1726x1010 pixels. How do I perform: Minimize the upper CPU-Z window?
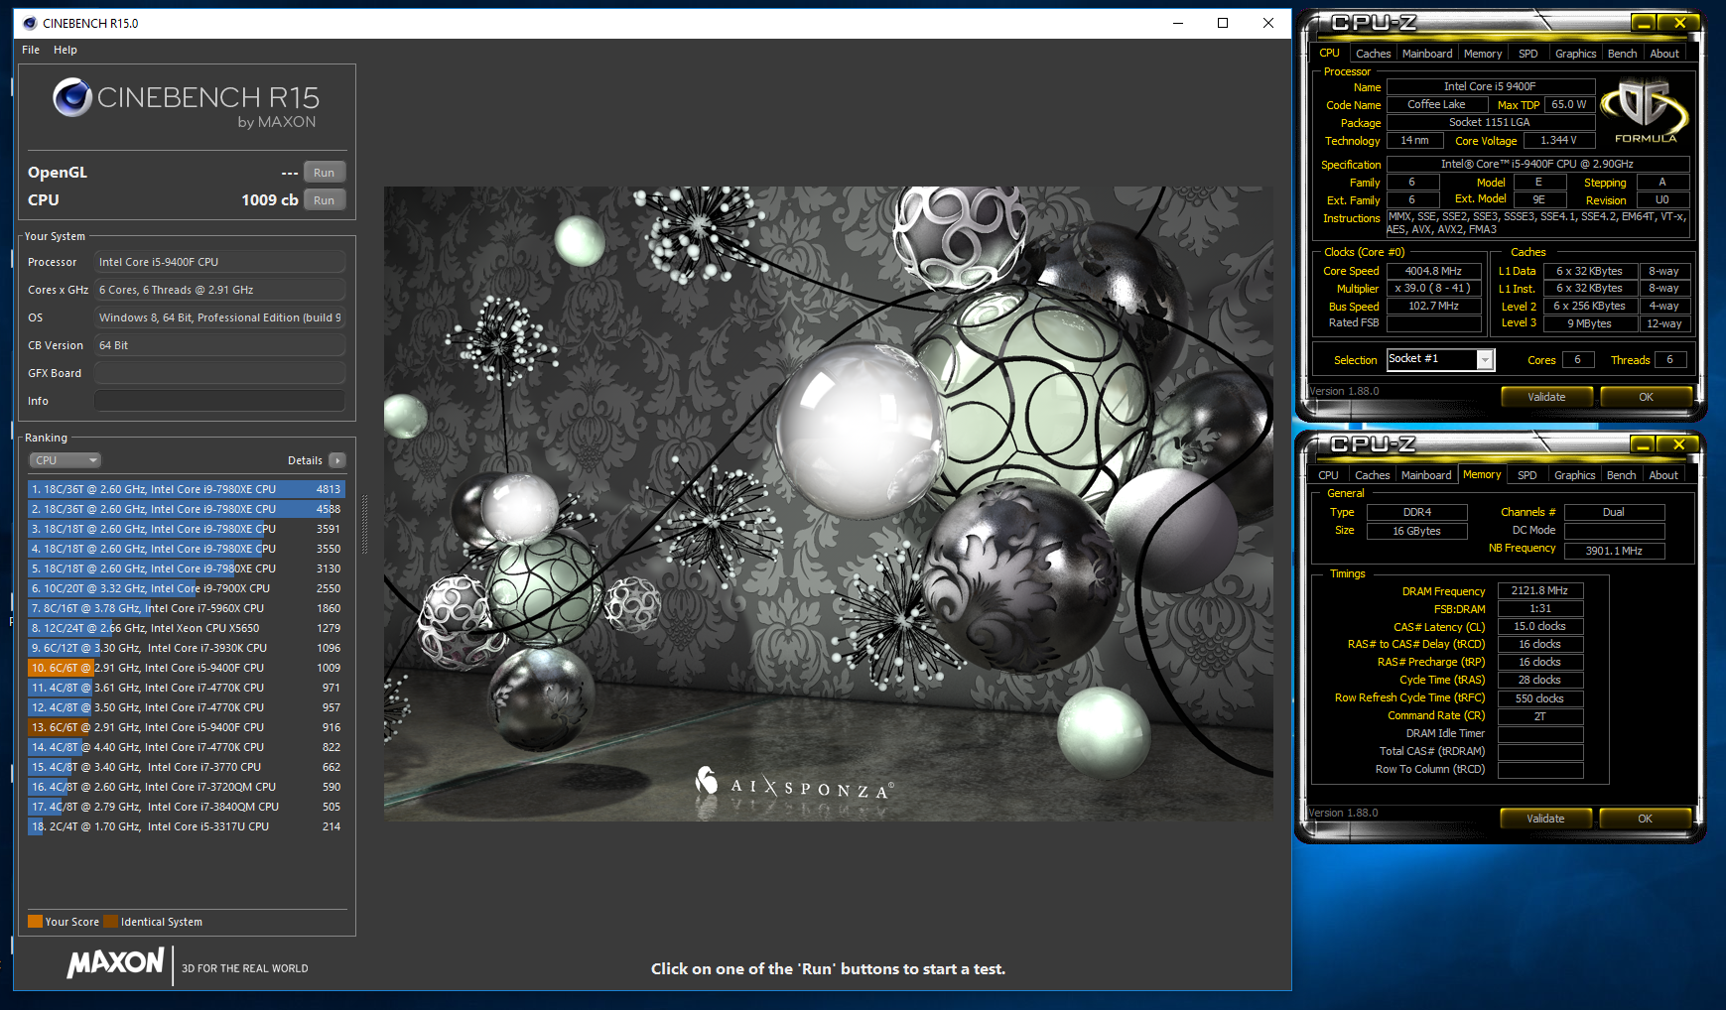point(1643,23)
